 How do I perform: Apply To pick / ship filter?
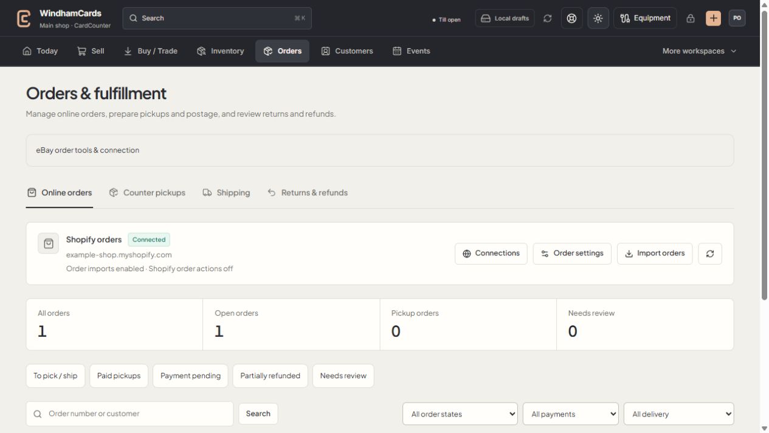pyautogui.click(x=55, y=376)
